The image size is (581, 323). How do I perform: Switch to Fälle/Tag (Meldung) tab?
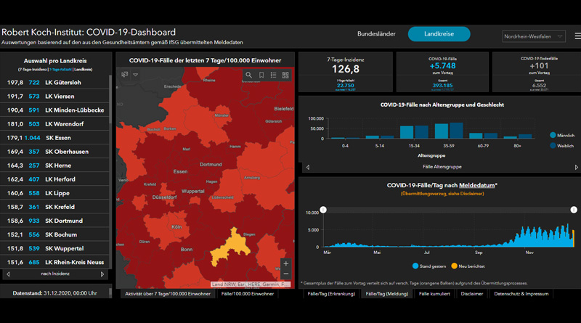[x=387, y=294]
